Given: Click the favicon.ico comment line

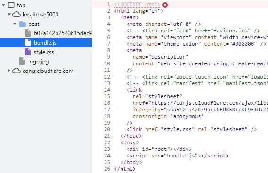Looking at the screenshot, I should coord(197,31).
